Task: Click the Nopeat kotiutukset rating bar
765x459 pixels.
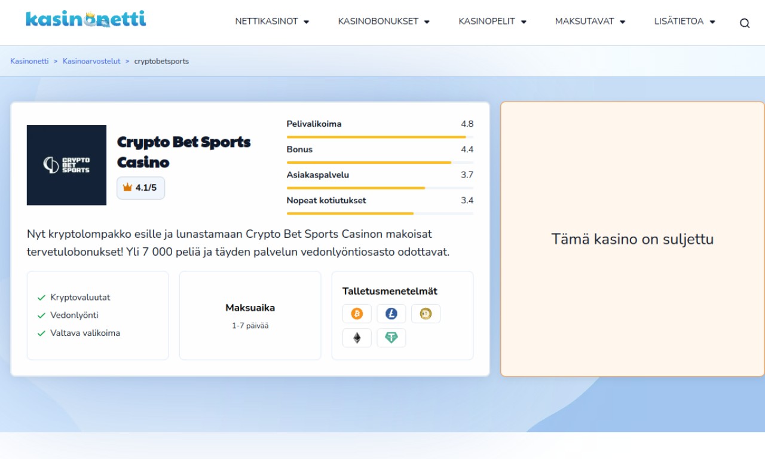Action: (x=380, y=213)
